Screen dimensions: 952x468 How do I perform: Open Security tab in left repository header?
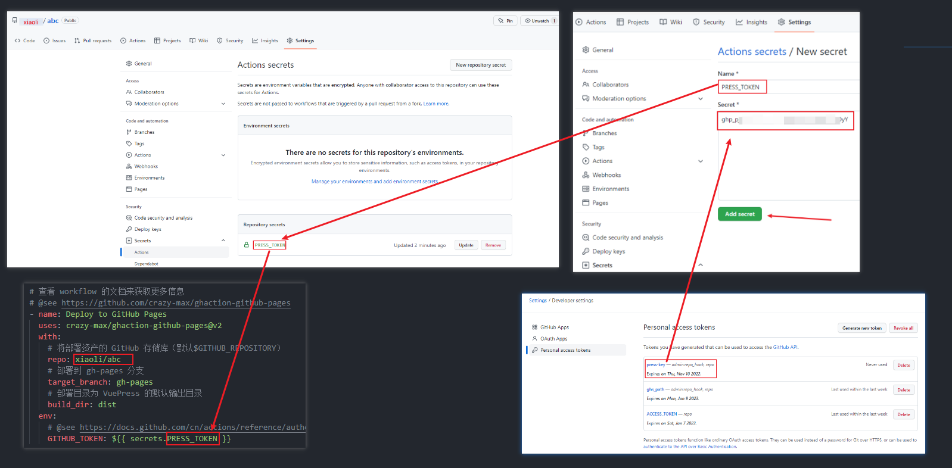pyautogui.click(x=230, y=40)
